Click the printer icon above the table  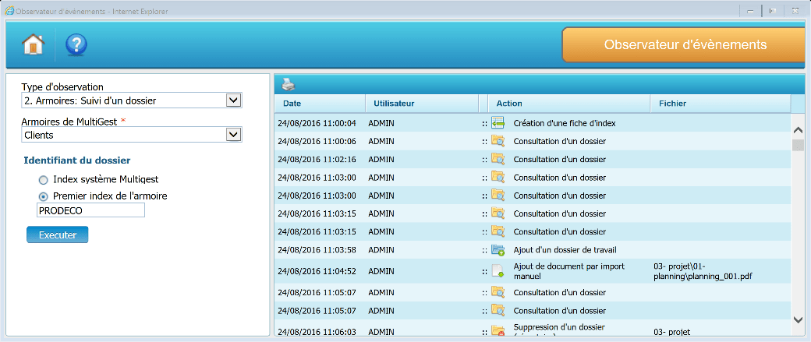[289, 84]
